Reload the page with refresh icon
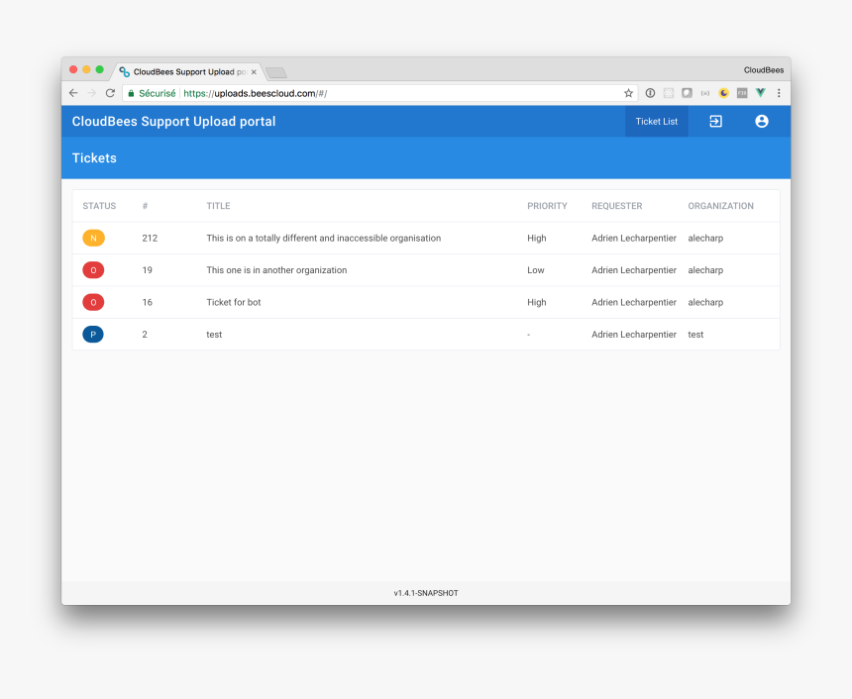Viewport: 852px width, 699px height. 110,93
